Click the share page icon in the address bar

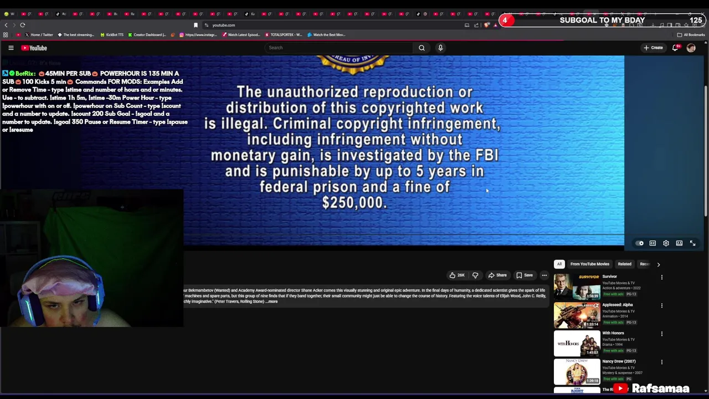point(476,25)
